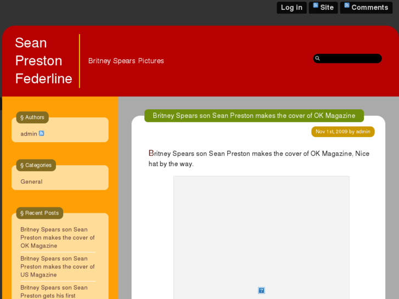Screen dimensions: 399x299
Task: Click the Britney Spears Pictures tagline
Action: click(126, 61)
